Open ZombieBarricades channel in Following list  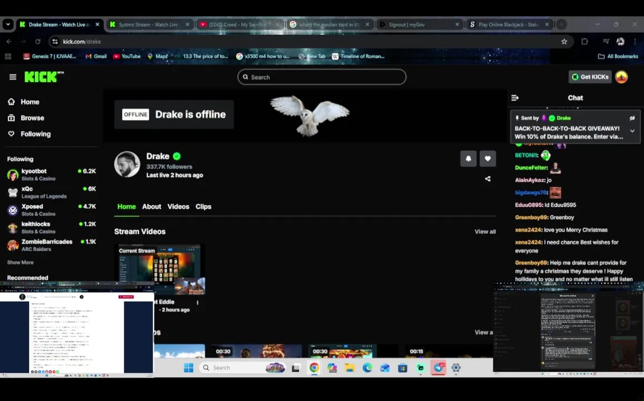[51, 245]
